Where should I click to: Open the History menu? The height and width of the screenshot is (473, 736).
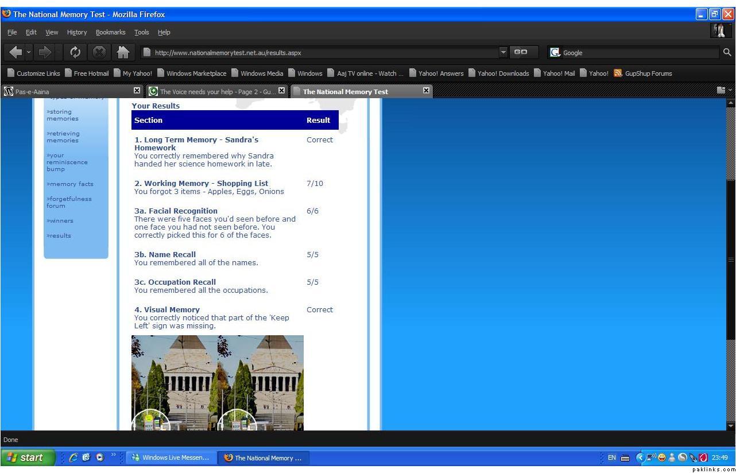(76, 32)
